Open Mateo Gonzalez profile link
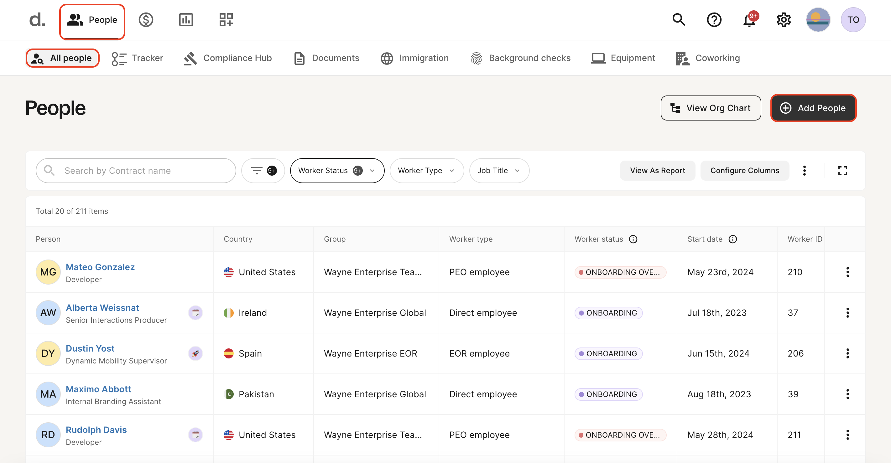 tap(100, 267)
